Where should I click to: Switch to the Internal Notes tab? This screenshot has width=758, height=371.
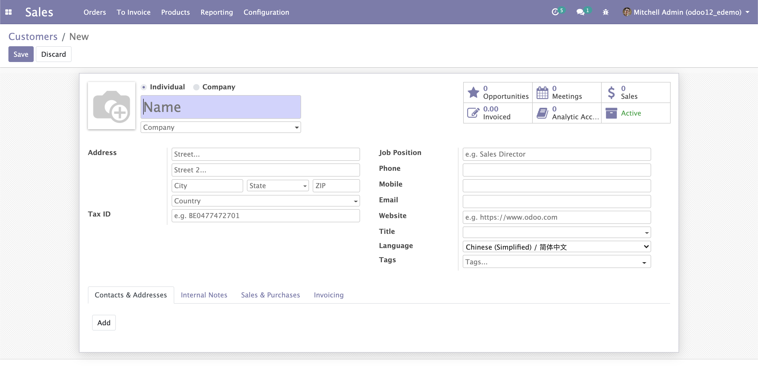[x=204, y=295]
